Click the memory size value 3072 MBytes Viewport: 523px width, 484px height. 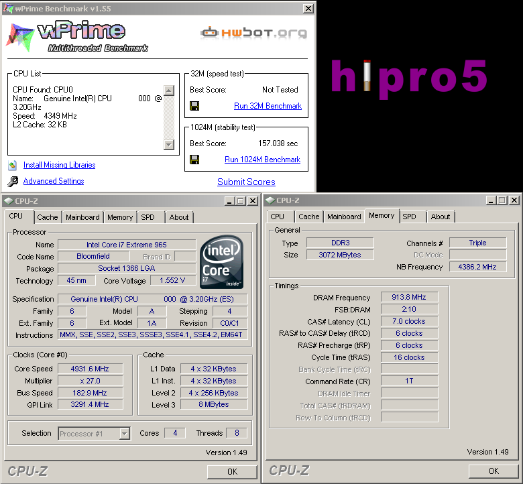tap(340, 255)
